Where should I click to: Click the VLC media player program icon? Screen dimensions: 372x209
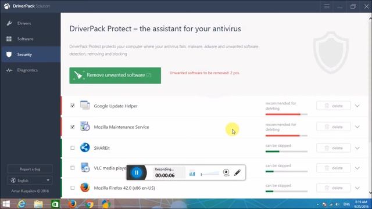85,167
